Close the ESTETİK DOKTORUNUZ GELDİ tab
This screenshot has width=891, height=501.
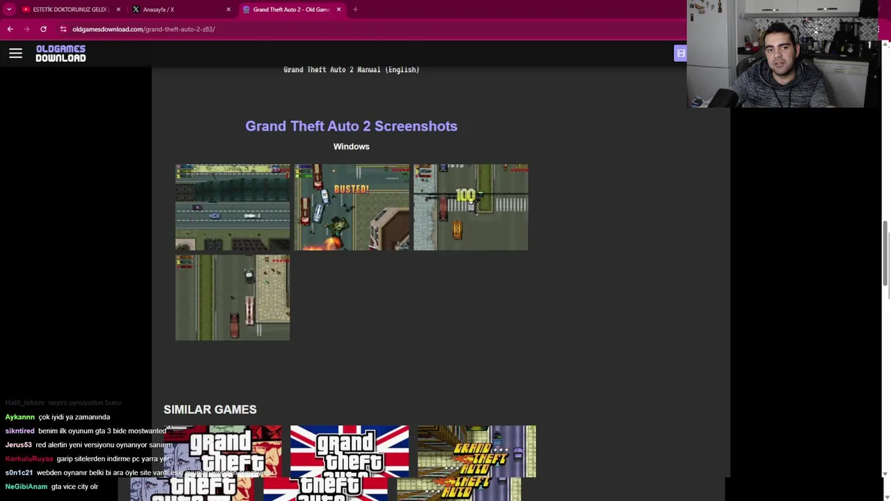pos(118,9)
